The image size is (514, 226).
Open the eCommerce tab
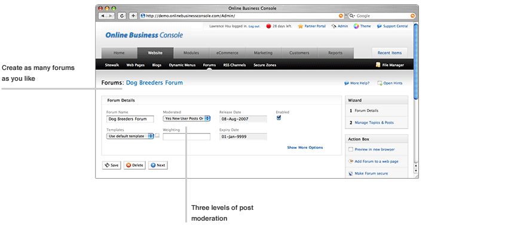[x=227, y=53]
